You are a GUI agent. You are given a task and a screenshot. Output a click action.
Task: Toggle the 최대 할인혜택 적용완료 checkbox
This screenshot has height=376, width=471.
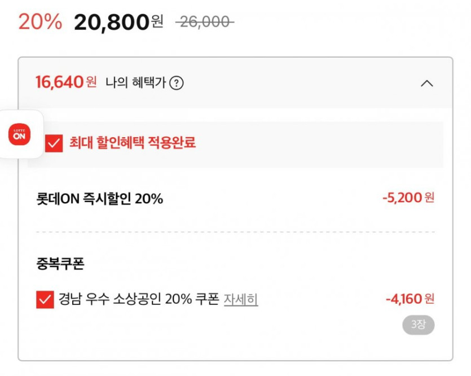(54, 143)
